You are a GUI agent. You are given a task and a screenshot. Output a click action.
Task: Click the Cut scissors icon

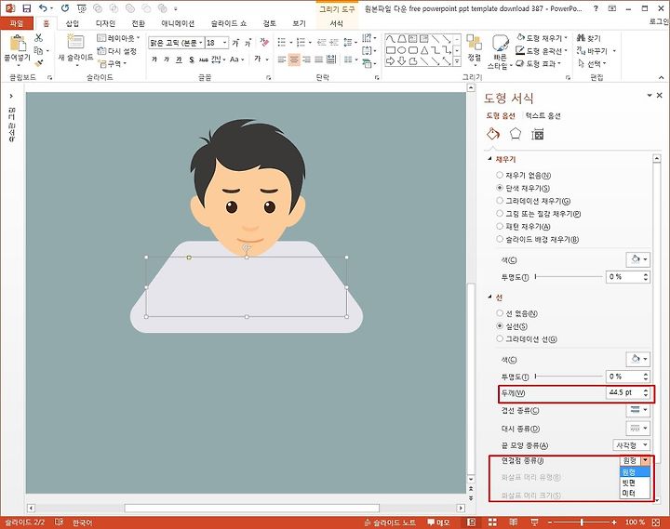38,38
